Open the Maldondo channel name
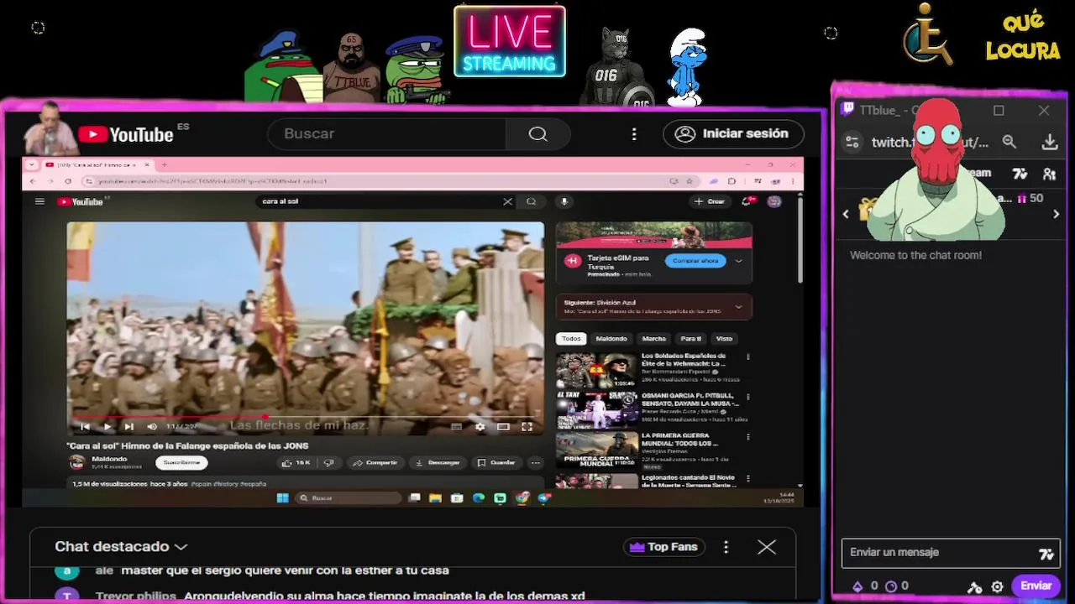The width and height of the screenshot is (1075, 604). (x=109, y=459)
